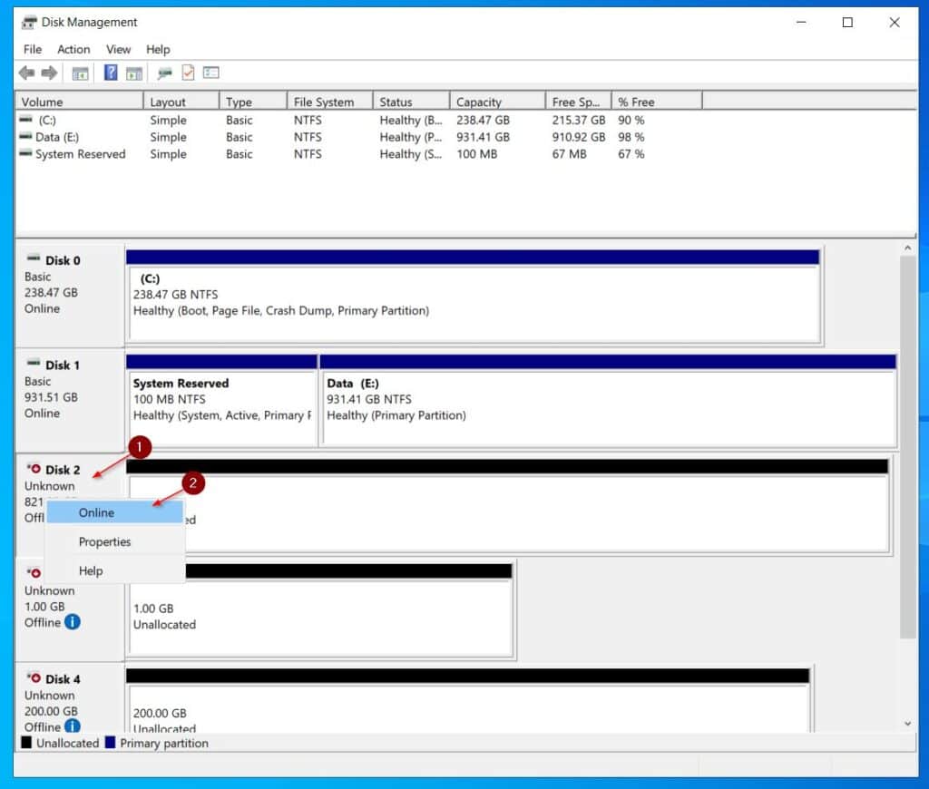Open the Help menu in the menu bar
The height and width of the screenshot is (789, 929).
click(x=158, y=49)
